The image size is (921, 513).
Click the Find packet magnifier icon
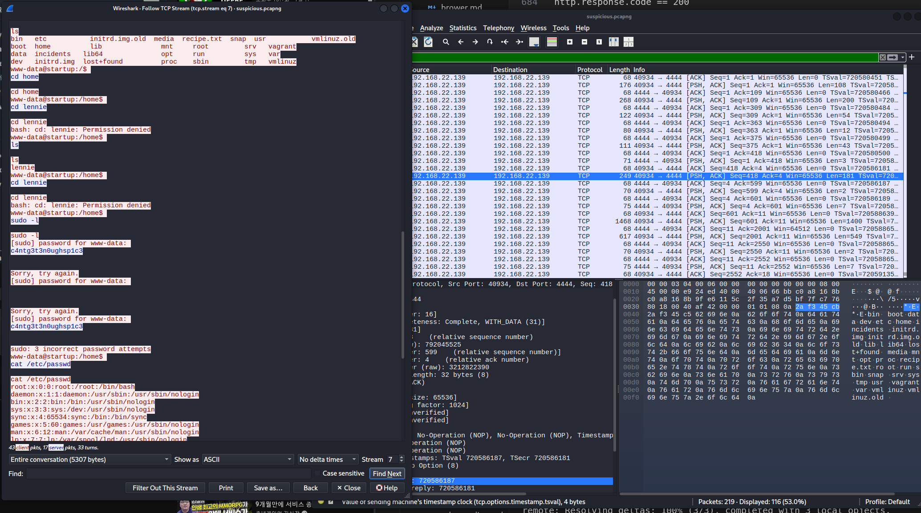tap(446, 42)
